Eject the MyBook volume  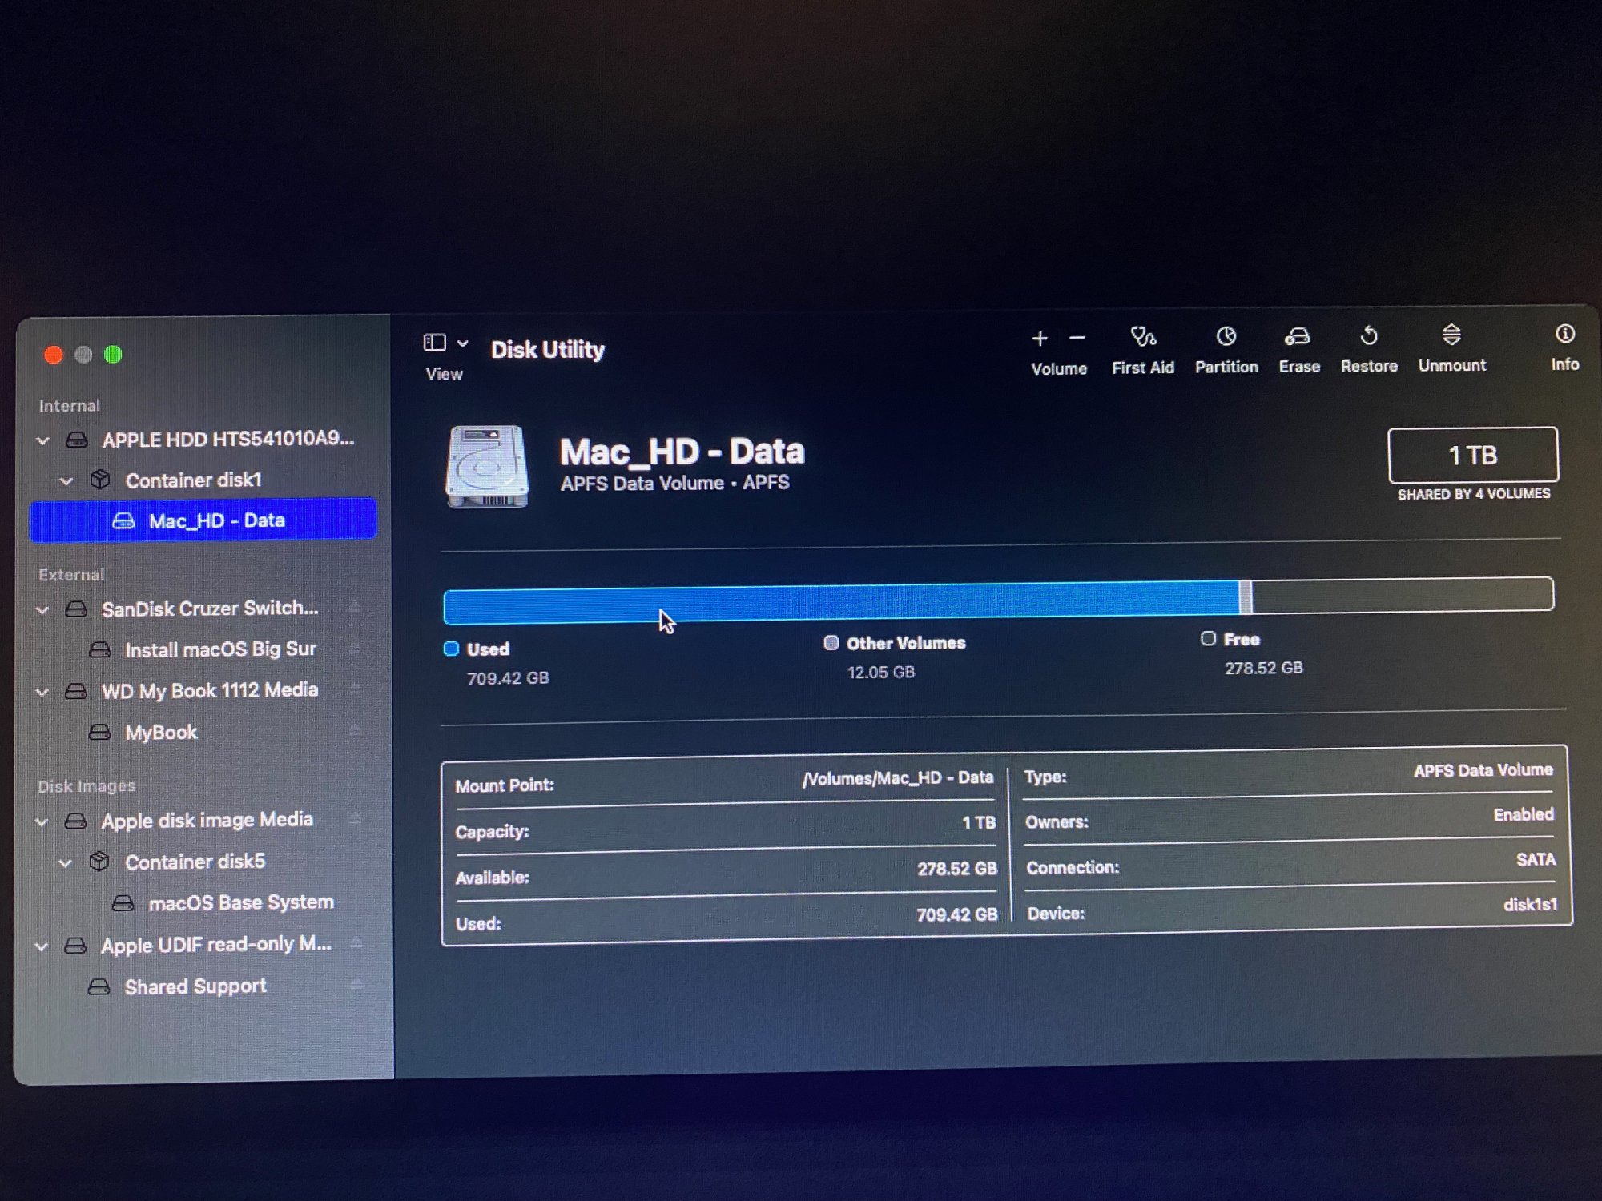(355, 729)
